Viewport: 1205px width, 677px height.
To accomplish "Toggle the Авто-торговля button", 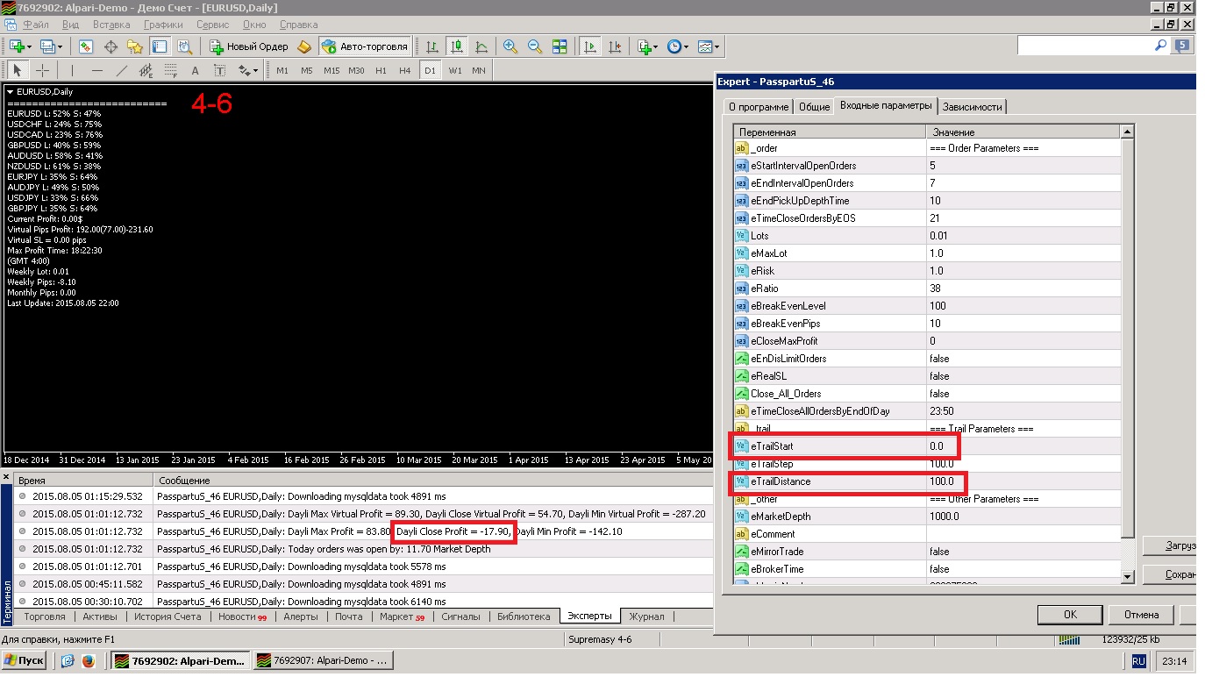I will [366, 46].
